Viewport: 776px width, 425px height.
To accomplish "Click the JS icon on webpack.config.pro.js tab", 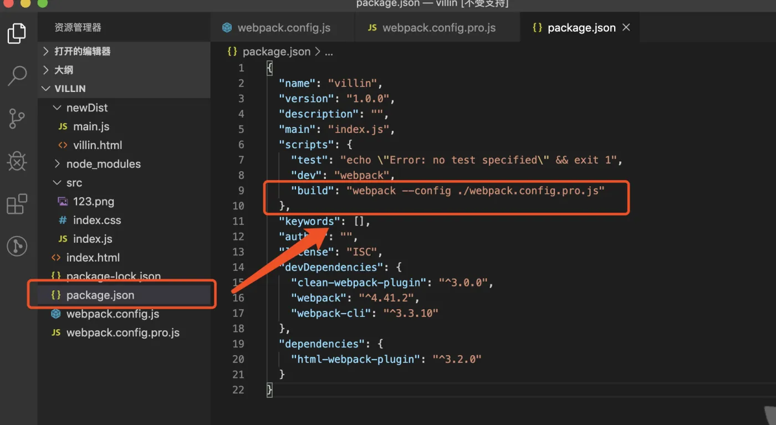I will tap(372, 28).
